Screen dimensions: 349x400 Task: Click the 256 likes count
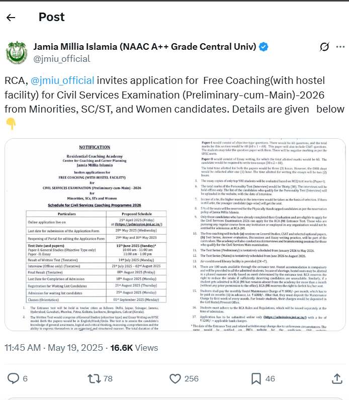[x=191, y=378]
